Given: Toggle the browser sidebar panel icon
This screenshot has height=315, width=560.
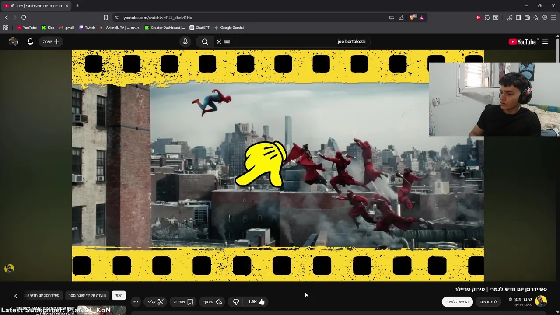Looking at the screenshot, I should coord(518,17).
